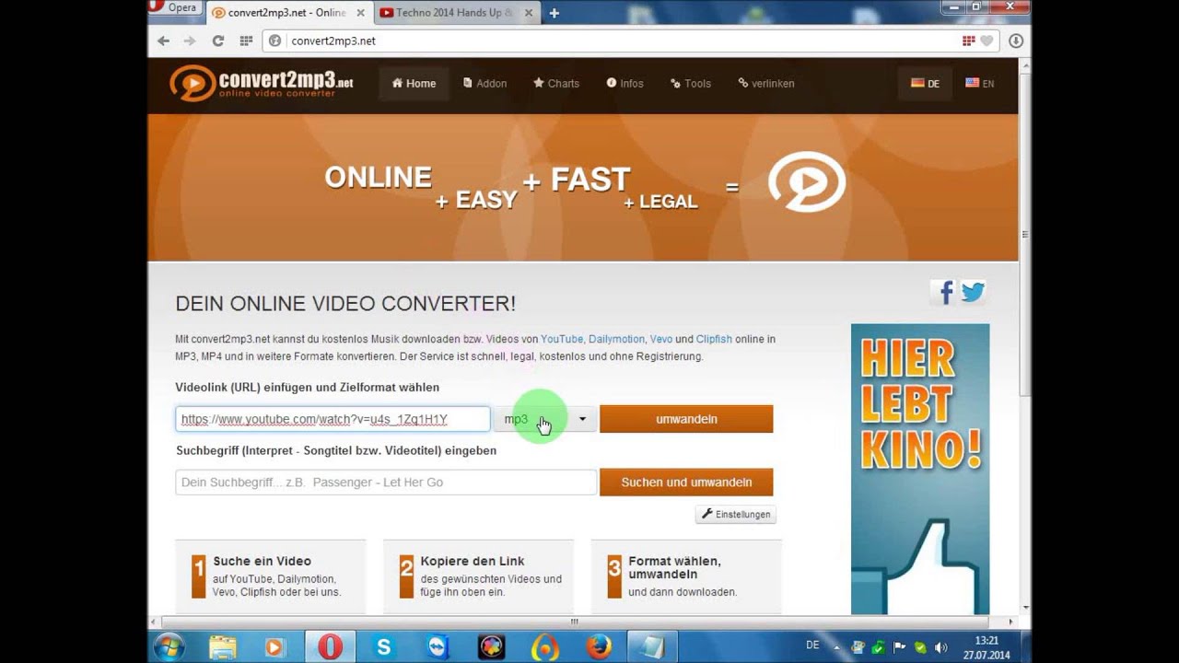The image size is (1179, 663).
Task: Open a new tab with plus button
Action: tap(554, 13)
